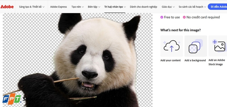Expand the Giáo dục dropdown
The height and width of the screenshot is (107, 227).
[168, 7]
